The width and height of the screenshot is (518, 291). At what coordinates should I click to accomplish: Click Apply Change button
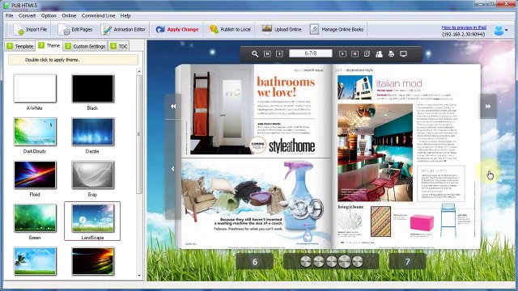177,29
